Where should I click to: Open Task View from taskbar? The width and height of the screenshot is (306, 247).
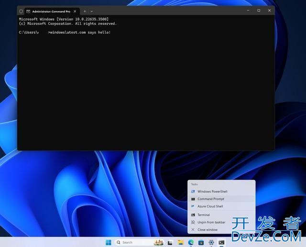click(x=170, y=243)
